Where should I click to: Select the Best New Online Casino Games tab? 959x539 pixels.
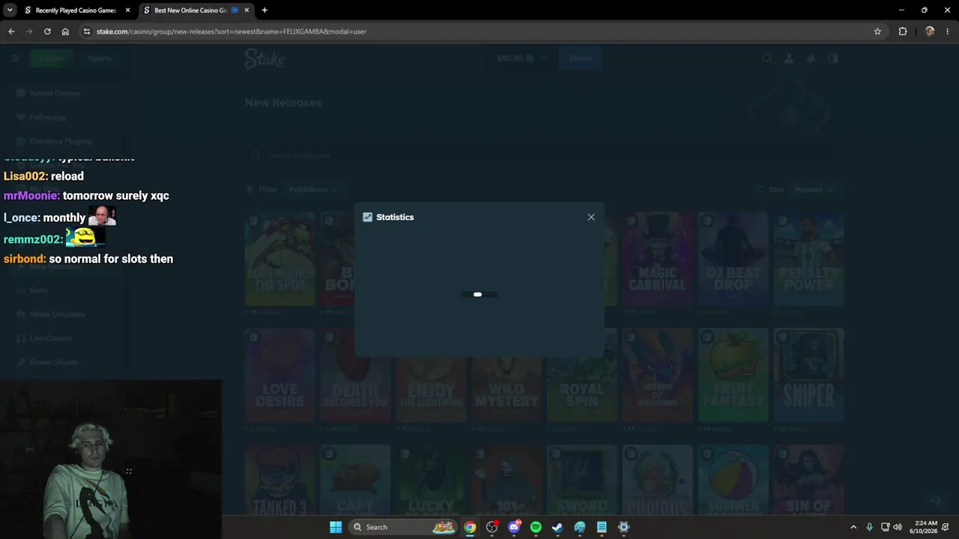pos(190,10)
